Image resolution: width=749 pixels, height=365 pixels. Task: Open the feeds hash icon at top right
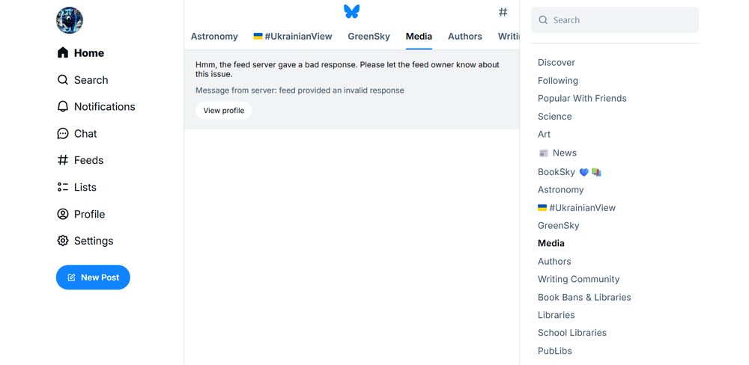click(x=503, y=12)
